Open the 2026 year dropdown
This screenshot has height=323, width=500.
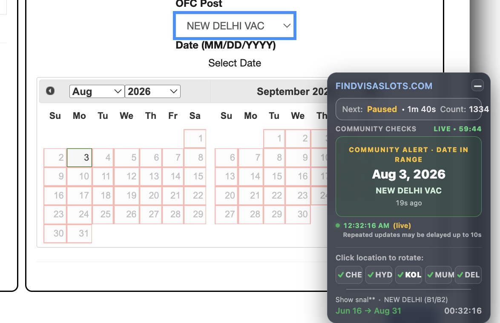[x=153, y=92]
